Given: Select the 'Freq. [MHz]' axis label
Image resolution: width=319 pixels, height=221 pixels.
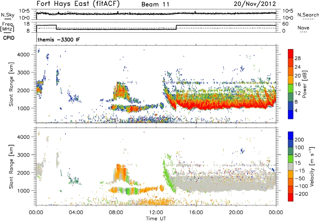Looking at the screenshot, I should [7, 27].
